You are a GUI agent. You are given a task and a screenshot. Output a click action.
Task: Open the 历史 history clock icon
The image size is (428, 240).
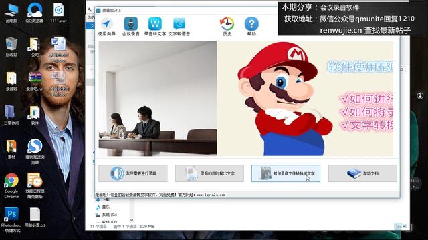[227, 27]
